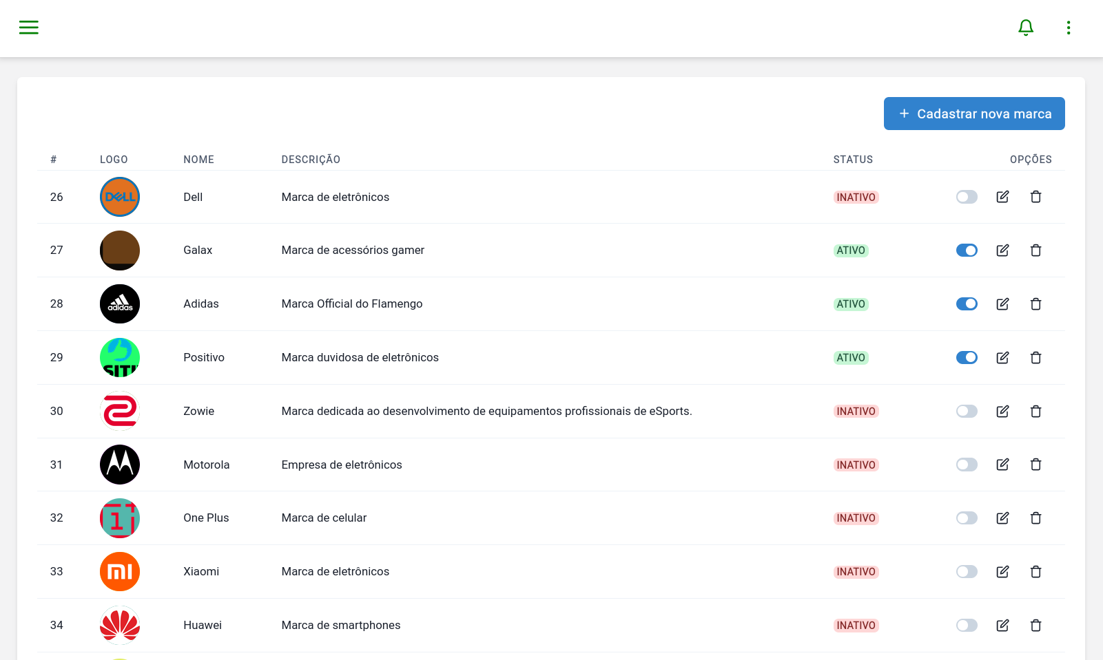Delete the Xiaomi brand
The image size is (1103, 660).
1035,572
